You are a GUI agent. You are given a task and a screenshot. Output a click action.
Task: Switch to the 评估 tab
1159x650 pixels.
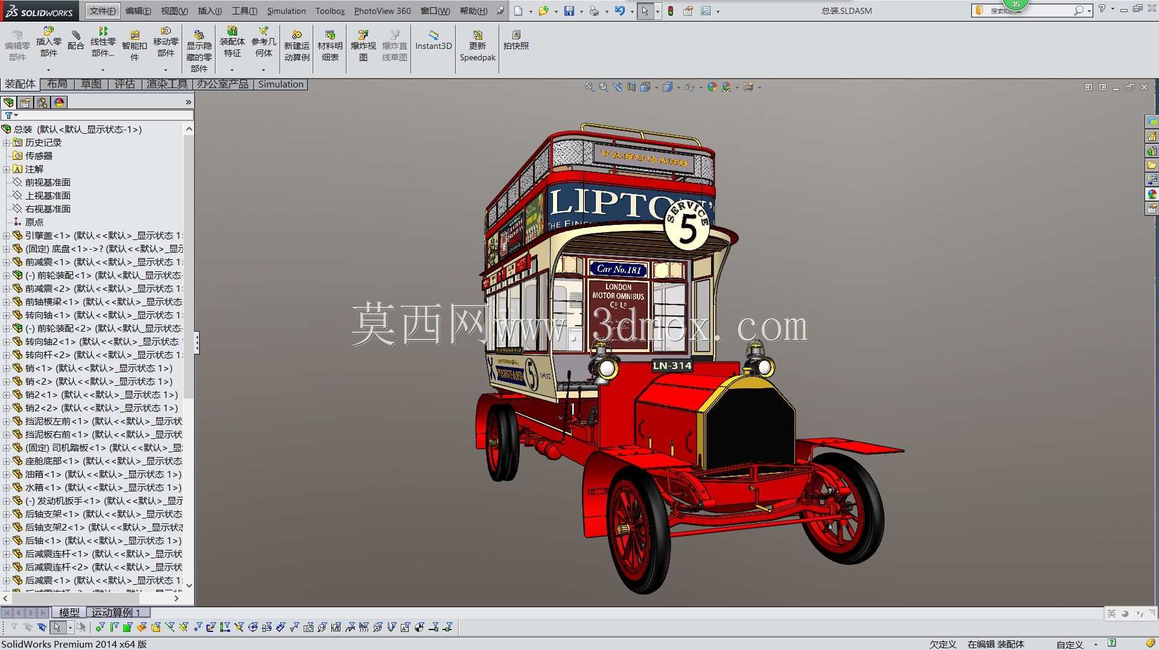coord(125,84)
